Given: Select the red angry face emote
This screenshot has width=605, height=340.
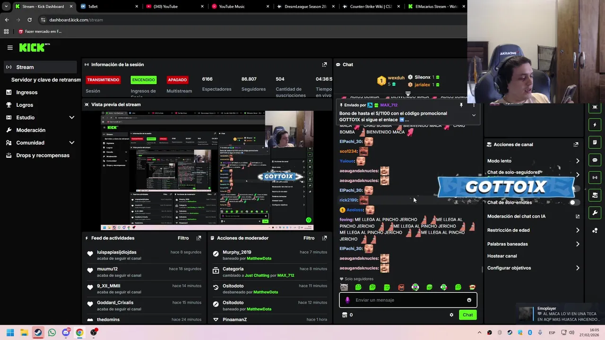Looking at the screenshot, I should 401,287.
